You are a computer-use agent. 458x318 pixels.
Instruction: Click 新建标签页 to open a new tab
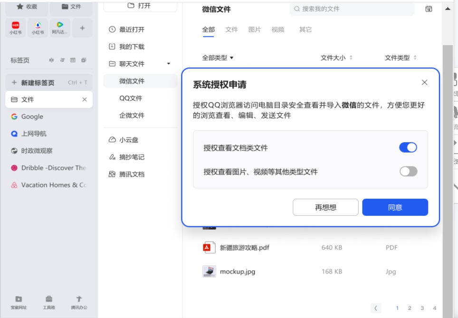(x=49, y=82)
